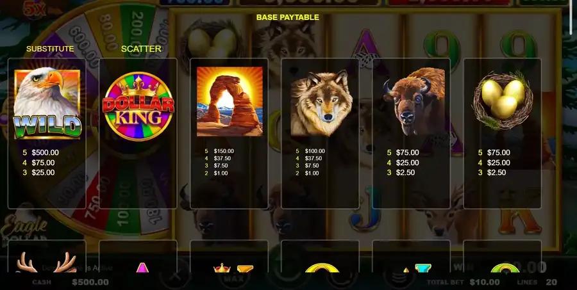This screenshot has width=577, height=290.
Task: Click the green 200.00 wheel segment
Action: [135, 28]
